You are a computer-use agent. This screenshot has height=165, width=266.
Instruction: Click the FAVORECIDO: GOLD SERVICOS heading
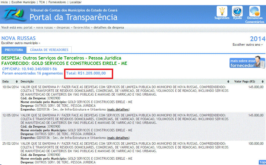(x=64, y=63)
